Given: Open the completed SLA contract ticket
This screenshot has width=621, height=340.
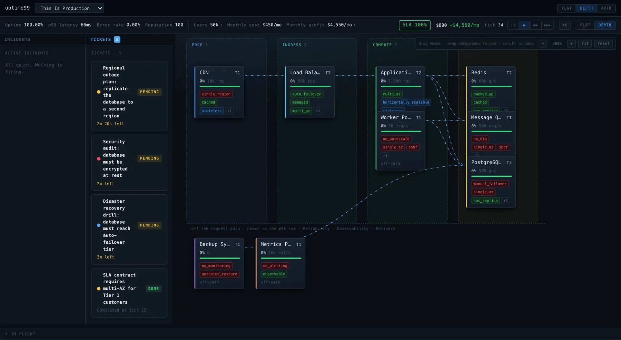Looking at the screenshot, I should click(129, 293).
